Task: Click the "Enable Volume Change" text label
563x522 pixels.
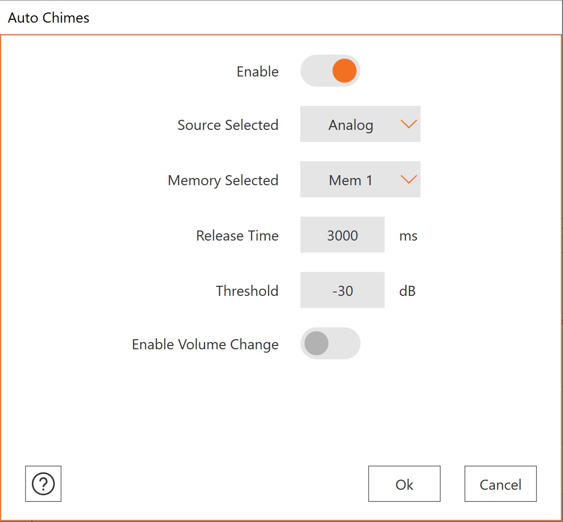Action: click(x=205, y=344)
